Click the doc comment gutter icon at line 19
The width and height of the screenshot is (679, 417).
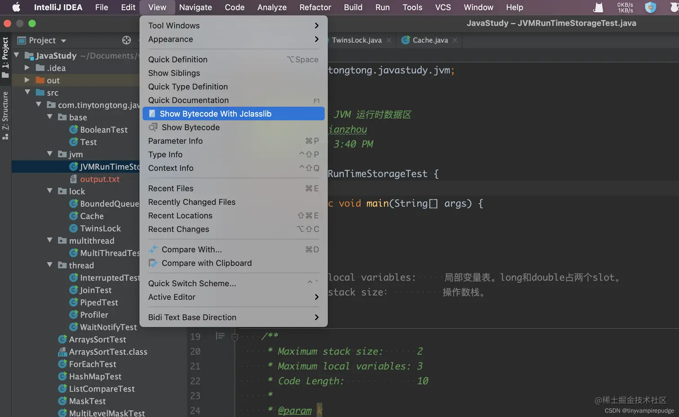point(220,336)
